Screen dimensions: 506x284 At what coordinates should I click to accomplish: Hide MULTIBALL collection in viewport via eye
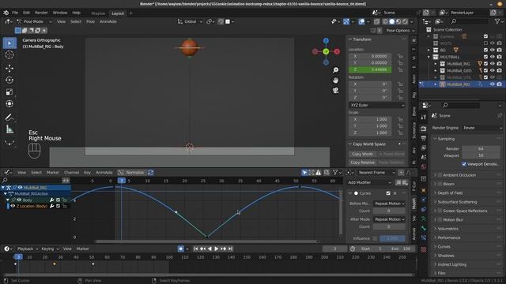[x=493, y=57]
